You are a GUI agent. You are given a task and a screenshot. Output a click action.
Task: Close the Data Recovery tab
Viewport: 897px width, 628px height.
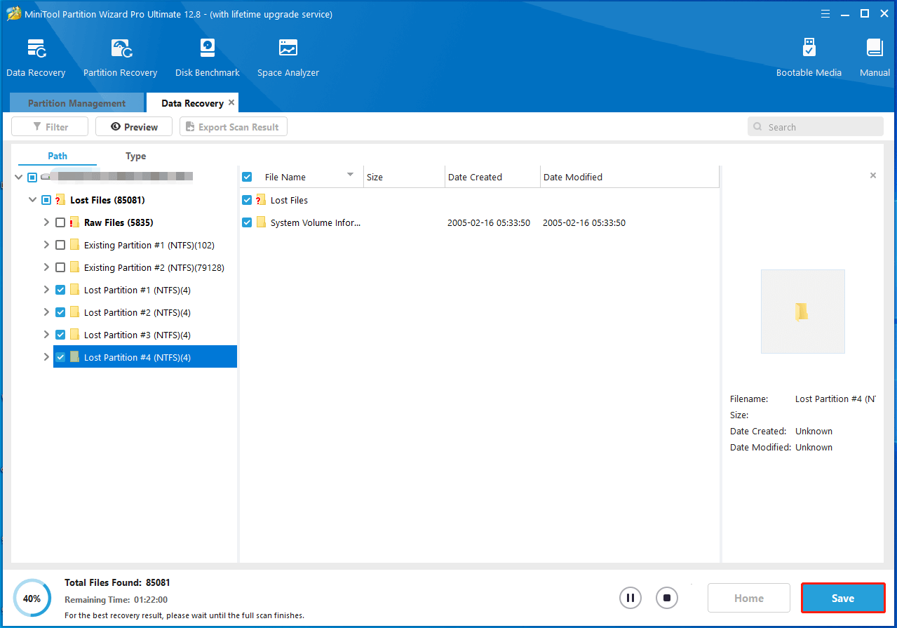pyautogui.click(x=231, y=102)
